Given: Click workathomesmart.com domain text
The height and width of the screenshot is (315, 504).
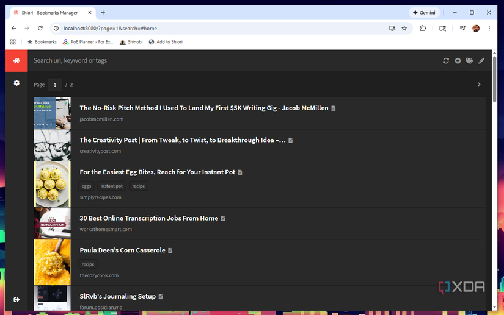Looking at the screenshot, I should click(106, 230).
